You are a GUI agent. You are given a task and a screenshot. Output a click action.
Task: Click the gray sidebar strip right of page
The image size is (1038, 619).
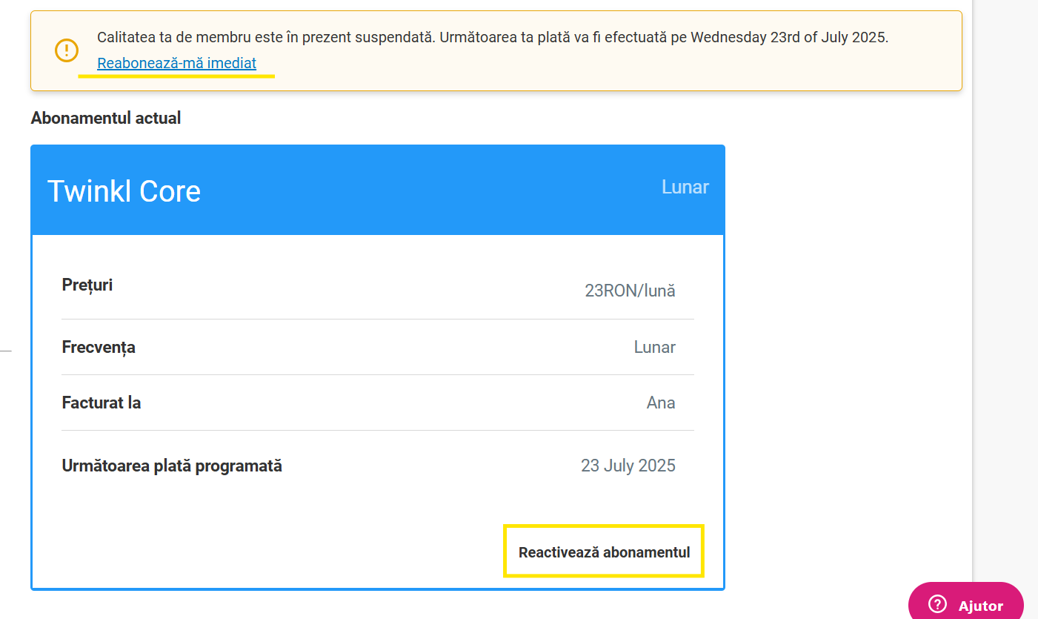[x=1005, y=289]
